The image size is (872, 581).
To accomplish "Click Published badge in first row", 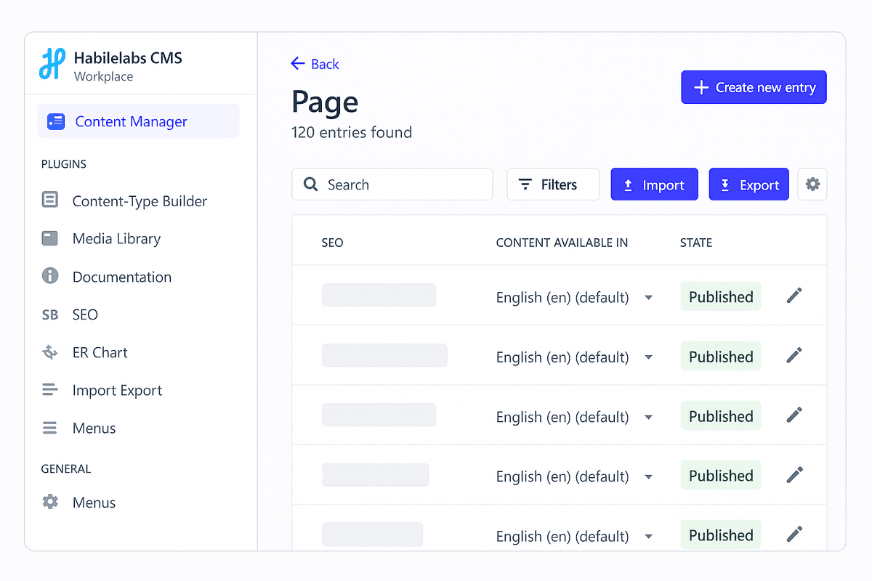I will [721, 296].
